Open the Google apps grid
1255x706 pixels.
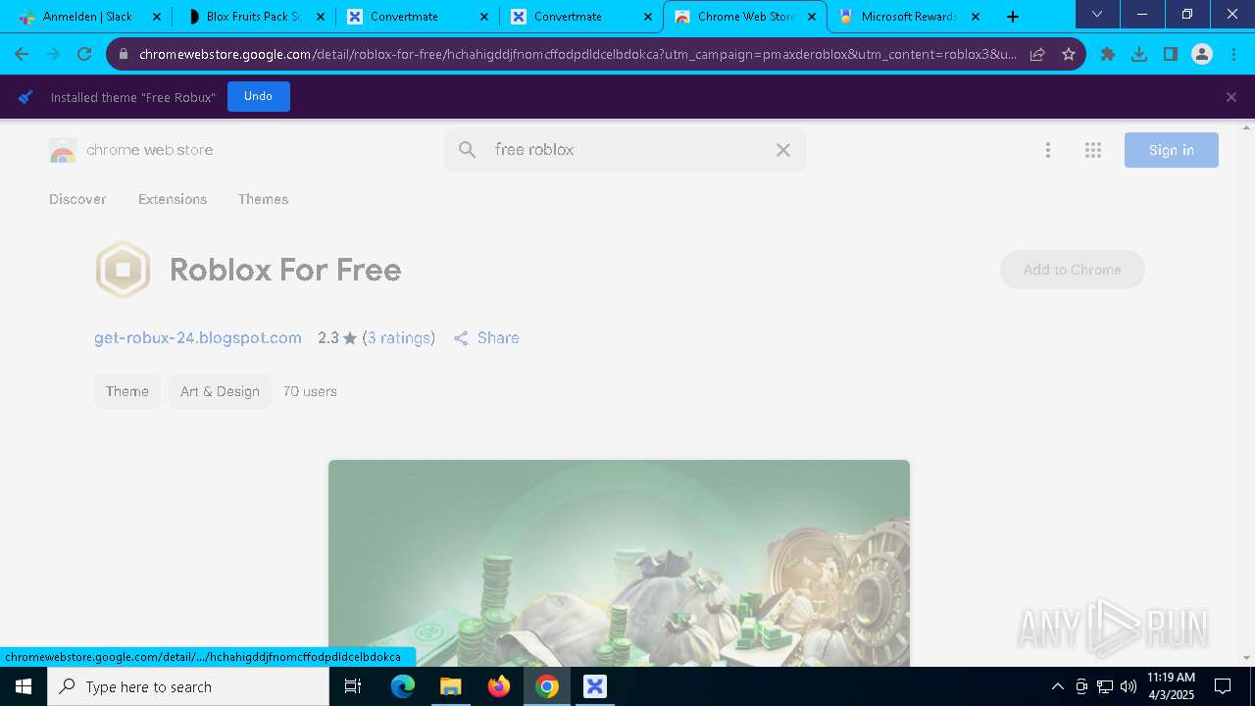1093,150
